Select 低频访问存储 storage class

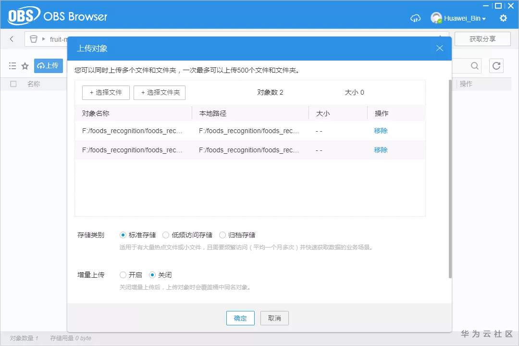pyautogui.click(x=166, y=235)
